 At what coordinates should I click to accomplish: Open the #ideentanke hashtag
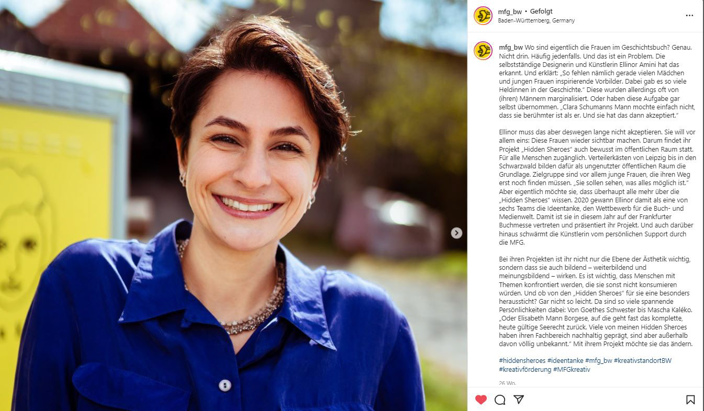pos(565,361)
